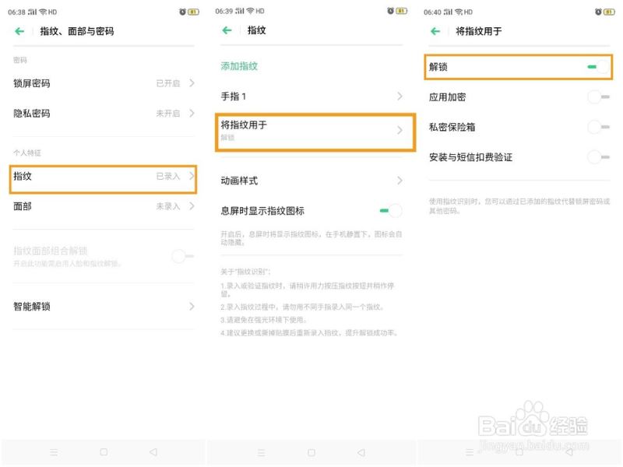
Task: Toggle 指纹面部组合解锁 switch
Action: click(x=182, y=256)
